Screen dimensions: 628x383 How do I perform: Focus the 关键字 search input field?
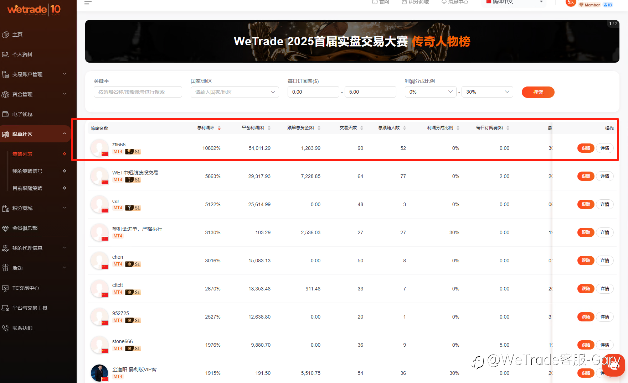138,92
